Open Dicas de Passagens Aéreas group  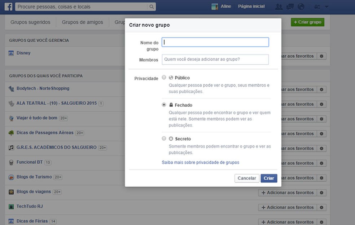click(x=45, y=133)
